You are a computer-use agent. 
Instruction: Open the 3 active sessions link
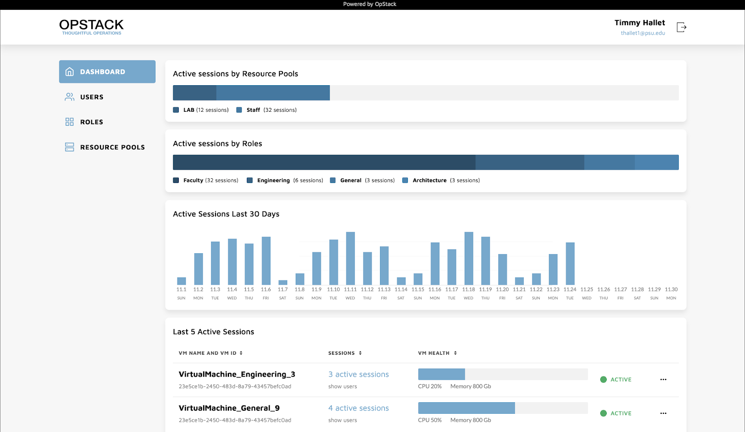tap(358, 374)
